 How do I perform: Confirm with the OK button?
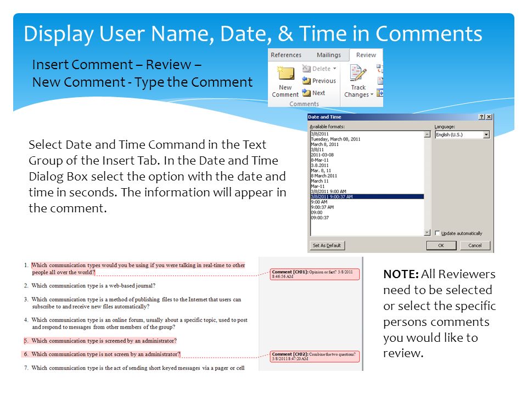point(441,246)
